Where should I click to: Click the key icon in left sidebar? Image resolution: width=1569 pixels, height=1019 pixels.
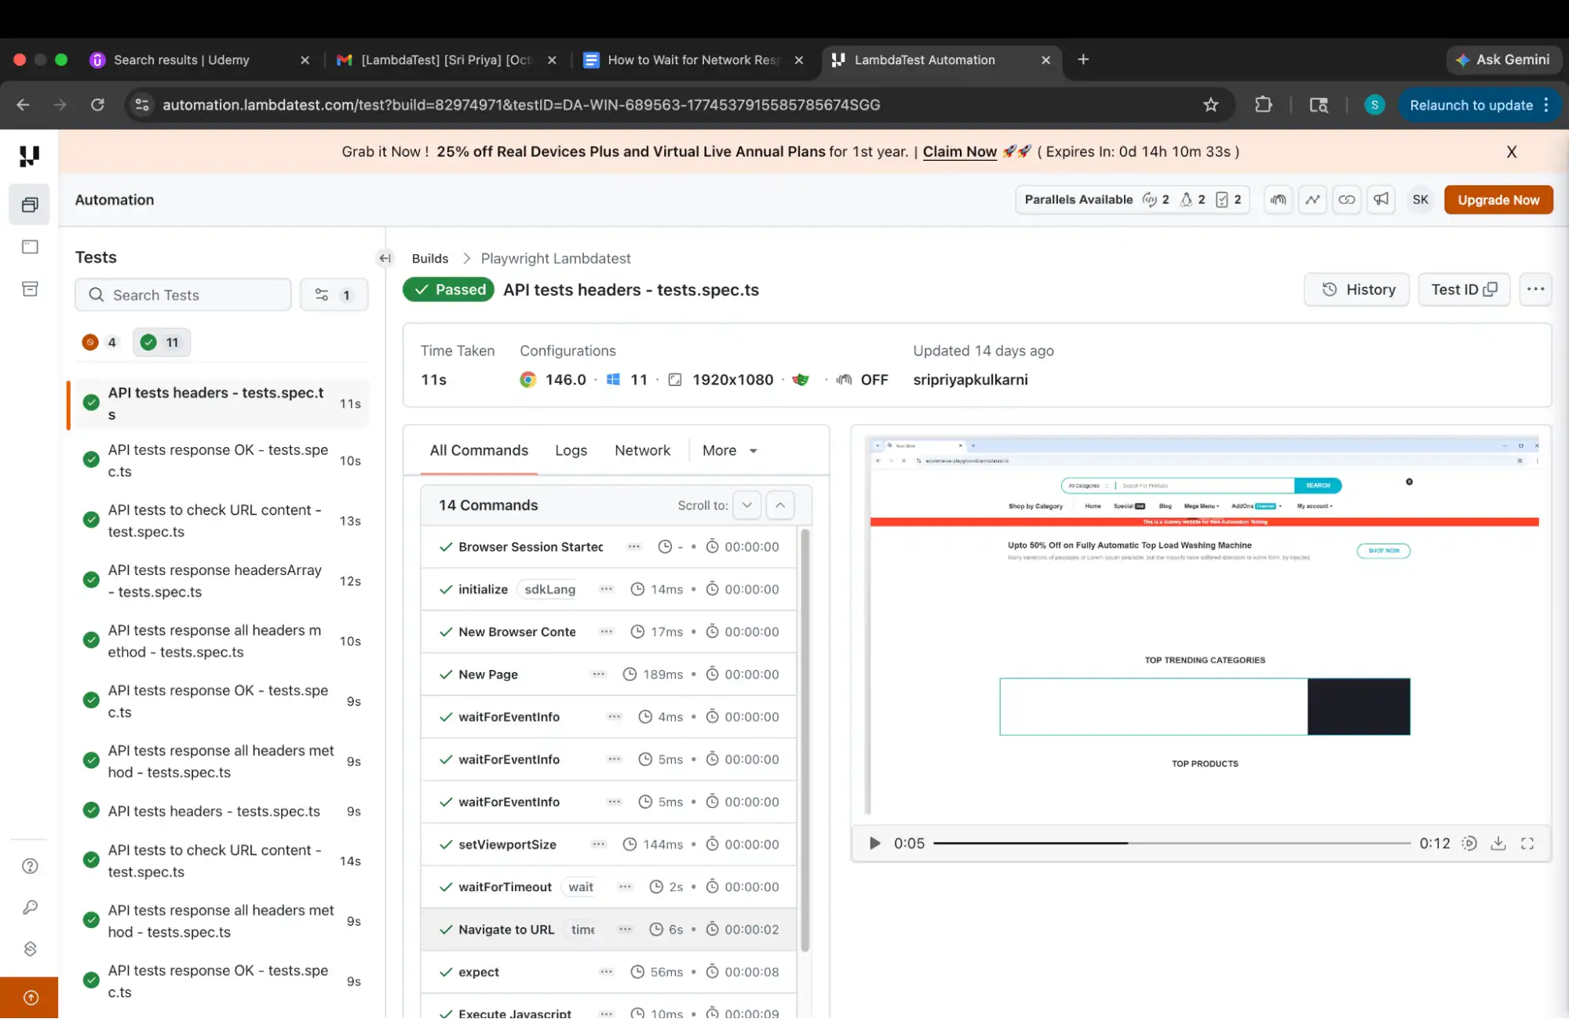(30, 908)
